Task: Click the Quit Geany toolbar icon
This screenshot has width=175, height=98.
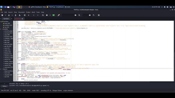Action: [x=99, y=15]
